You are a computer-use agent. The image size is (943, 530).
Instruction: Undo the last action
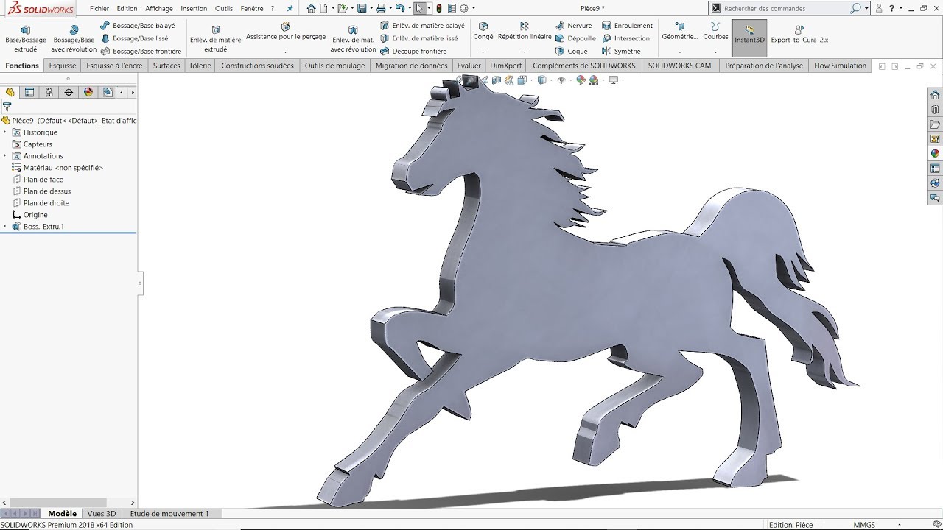pos(400,8)
